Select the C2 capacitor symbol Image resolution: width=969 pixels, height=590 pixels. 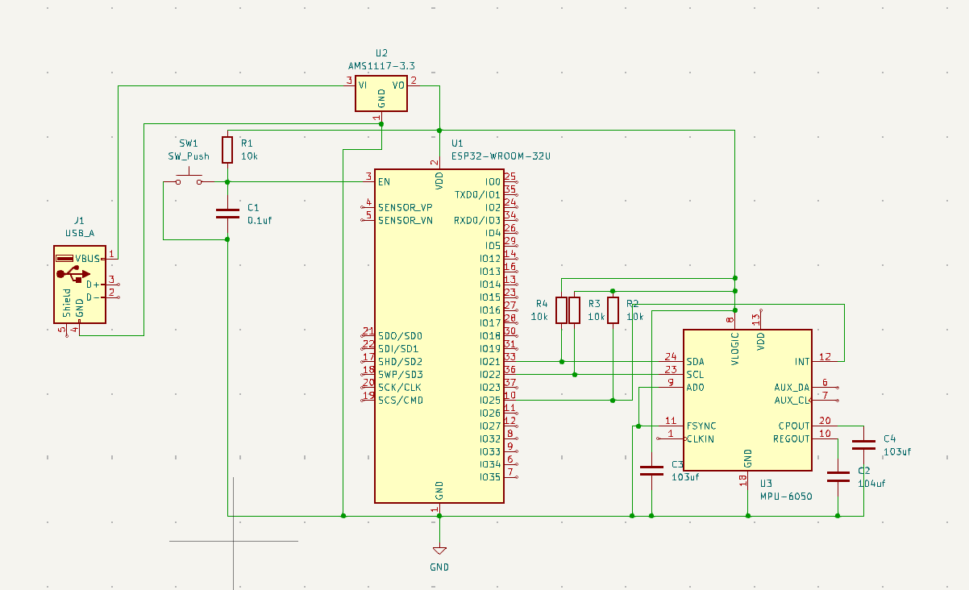(838, 476)
